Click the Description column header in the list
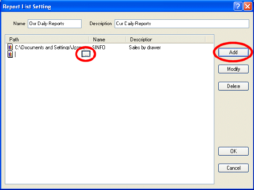 coord(166,40)
